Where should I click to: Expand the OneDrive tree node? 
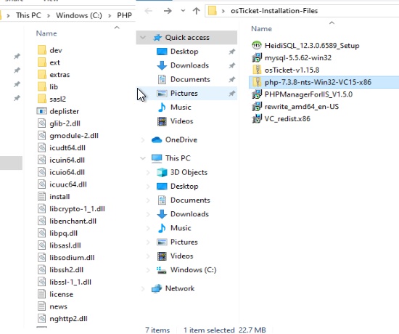[143, 140]
